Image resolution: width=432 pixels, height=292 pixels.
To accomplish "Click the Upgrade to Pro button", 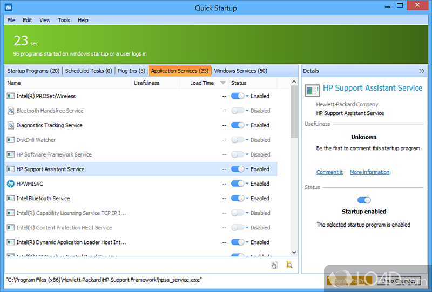I will click(349, 281).
